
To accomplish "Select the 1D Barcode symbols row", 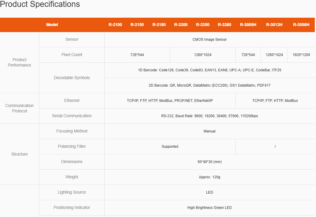I will [x=209, y=70].
